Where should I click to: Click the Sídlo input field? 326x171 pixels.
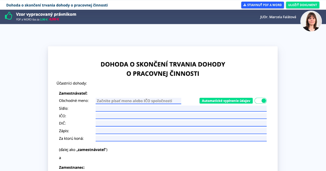click(x=181, y=108)
